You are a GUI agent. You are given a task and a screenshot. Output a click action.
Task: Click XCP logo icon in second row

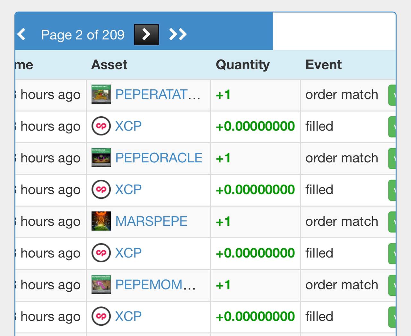point(101,126)
